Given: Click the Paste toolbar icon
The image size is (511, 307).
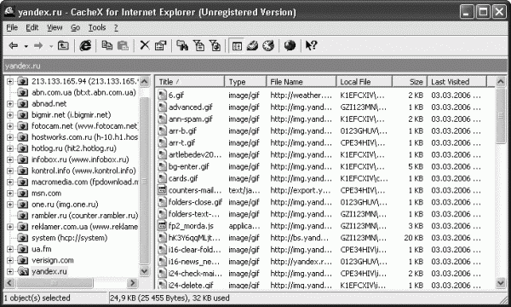Looking at the screenshot, I should (123, 46).
